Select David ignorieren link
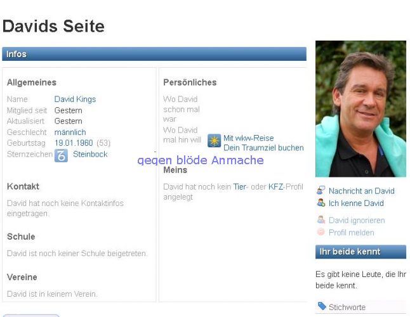410x317 pixels. coord(356,221)
